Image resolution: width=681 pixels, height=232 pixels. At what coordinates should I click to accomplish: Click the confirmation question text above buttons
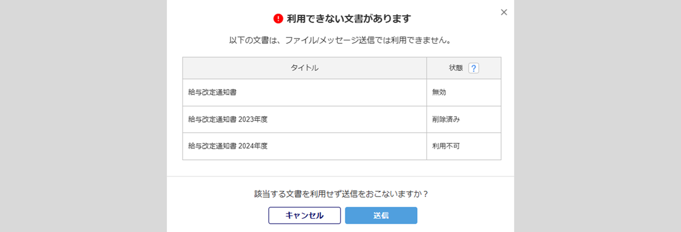coord(341,194)
